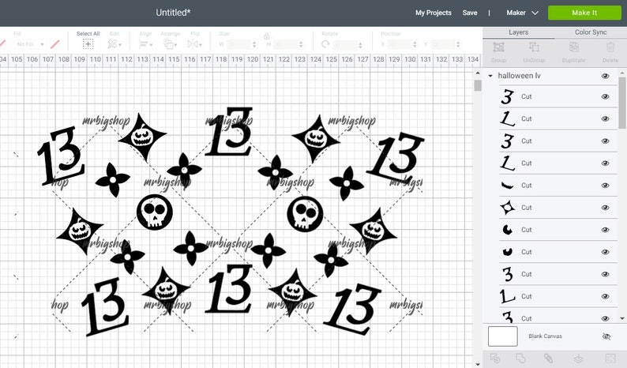Screen dimensions: 627x368
Task: Collapse the halloween lv group
Action: pyautogui.click(x=490, y=76)
